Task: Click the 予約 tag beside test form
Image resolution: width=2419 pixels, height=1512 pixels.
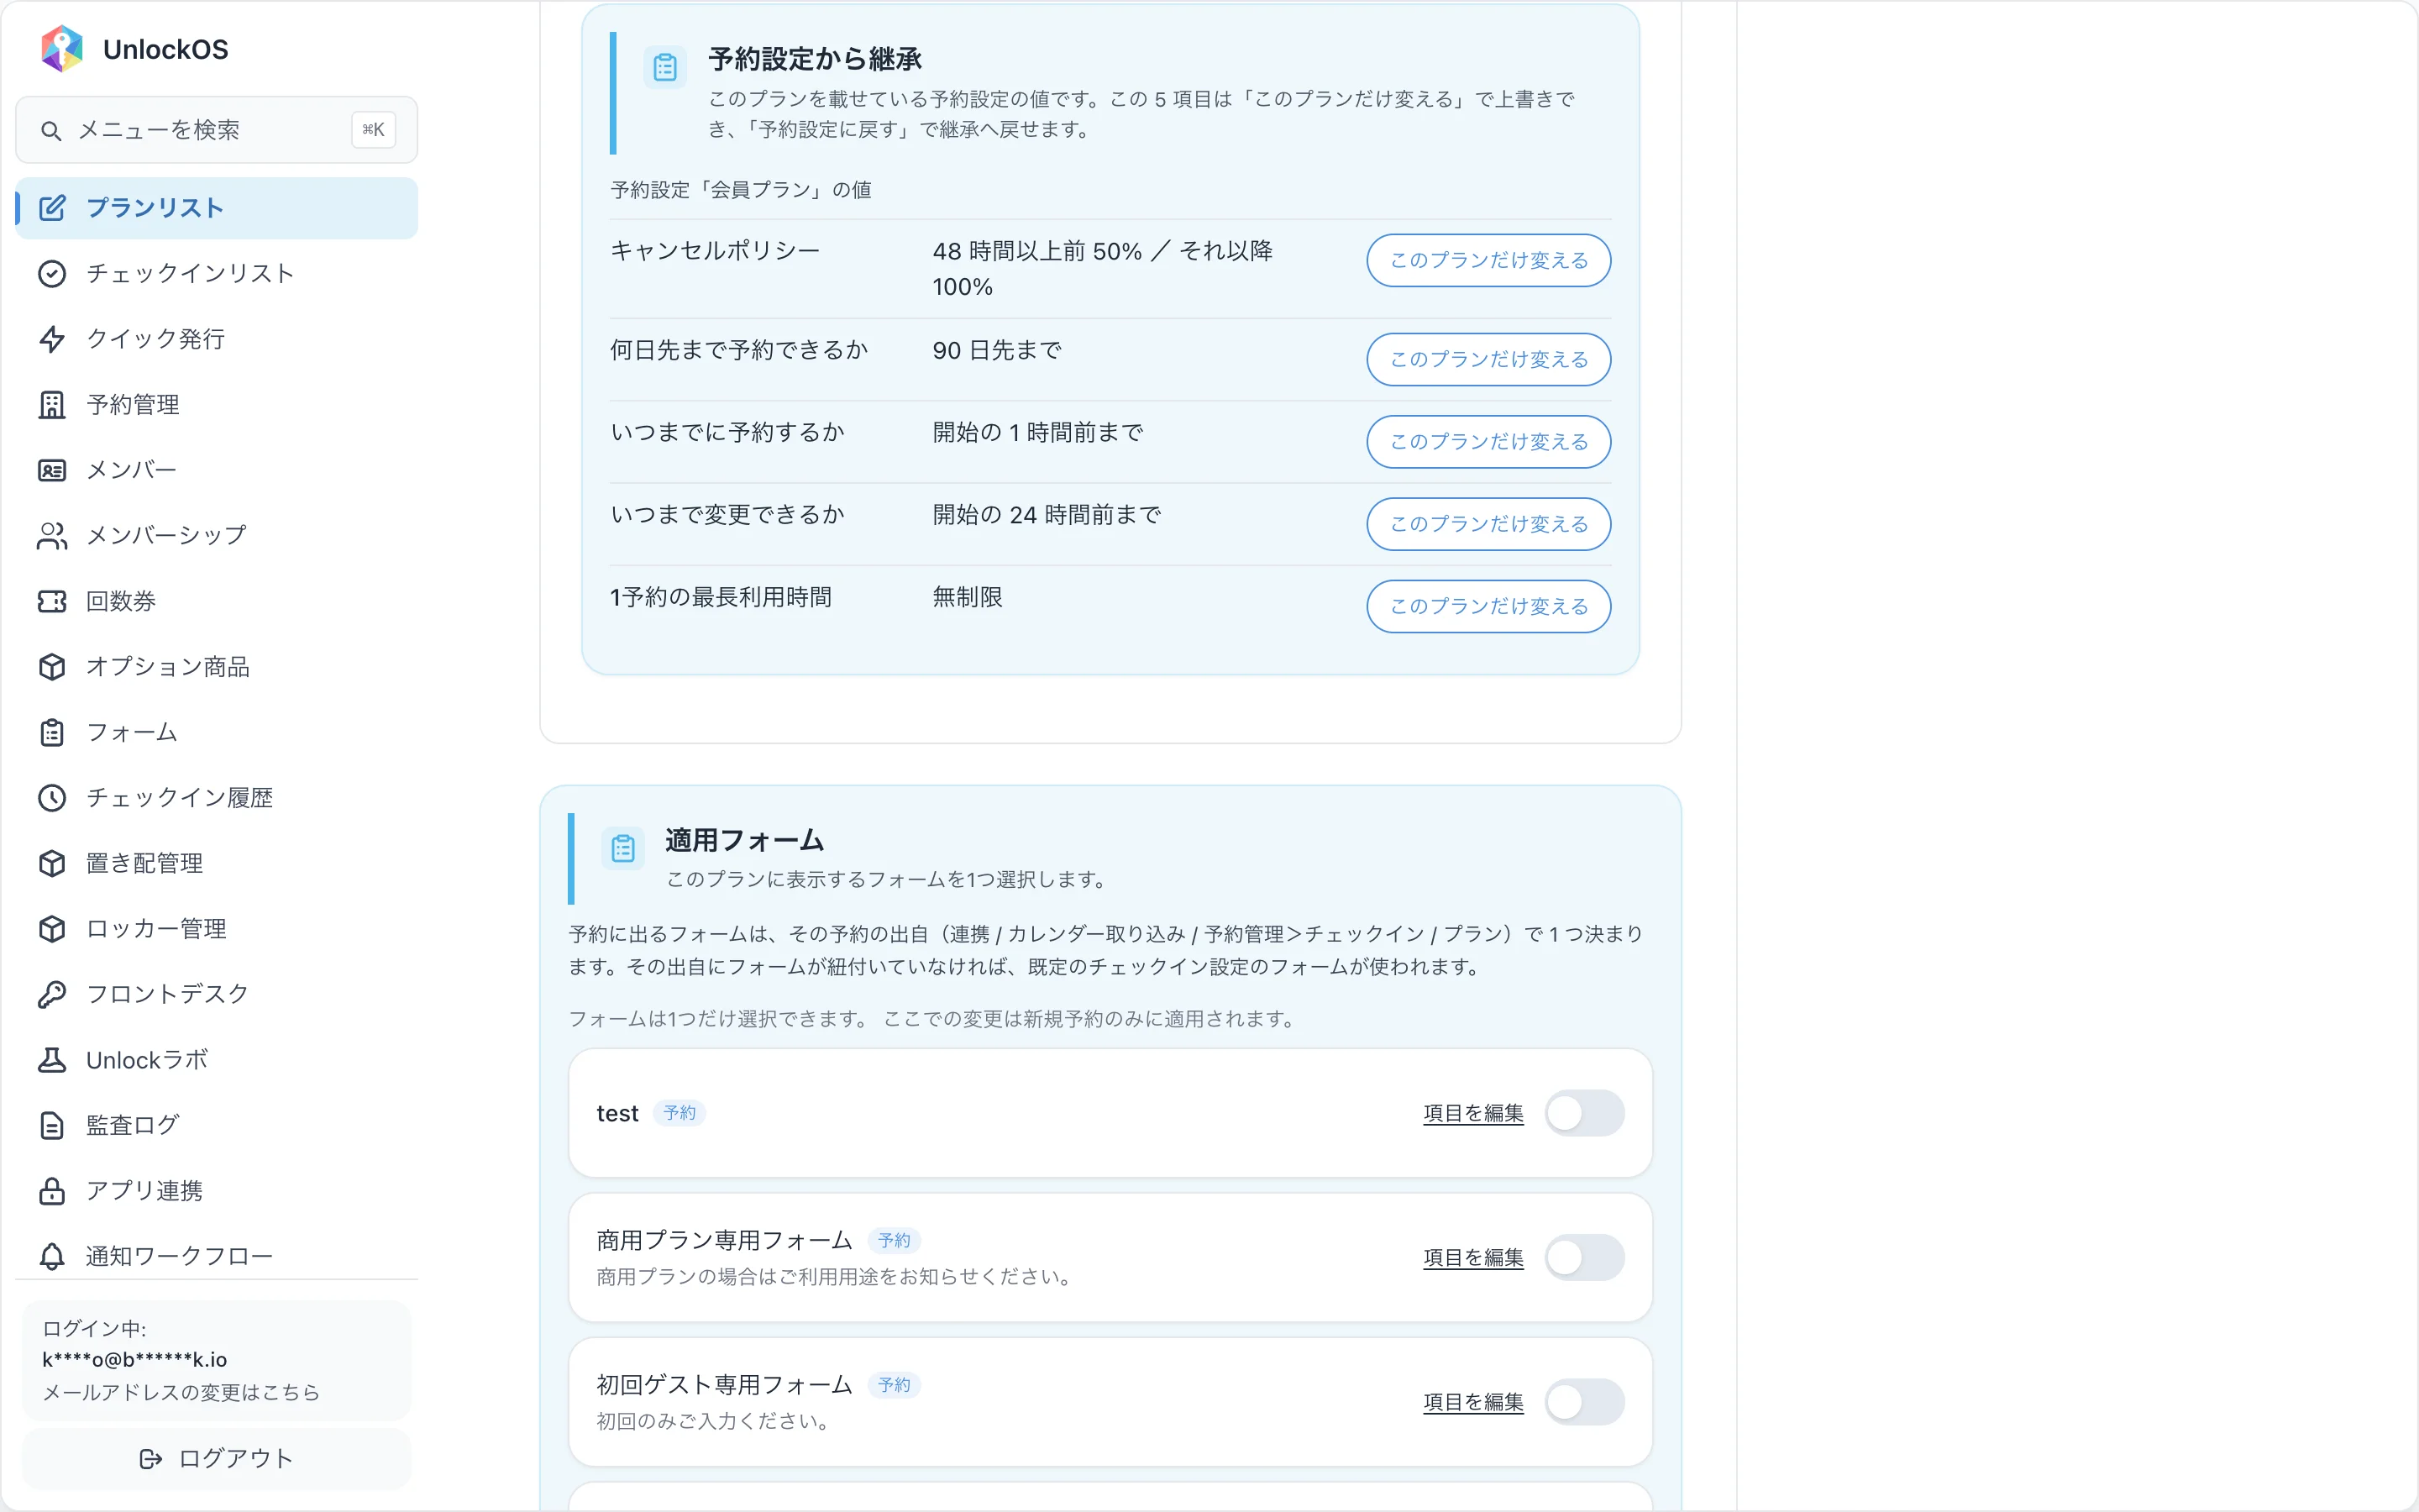Action: 680,1113
